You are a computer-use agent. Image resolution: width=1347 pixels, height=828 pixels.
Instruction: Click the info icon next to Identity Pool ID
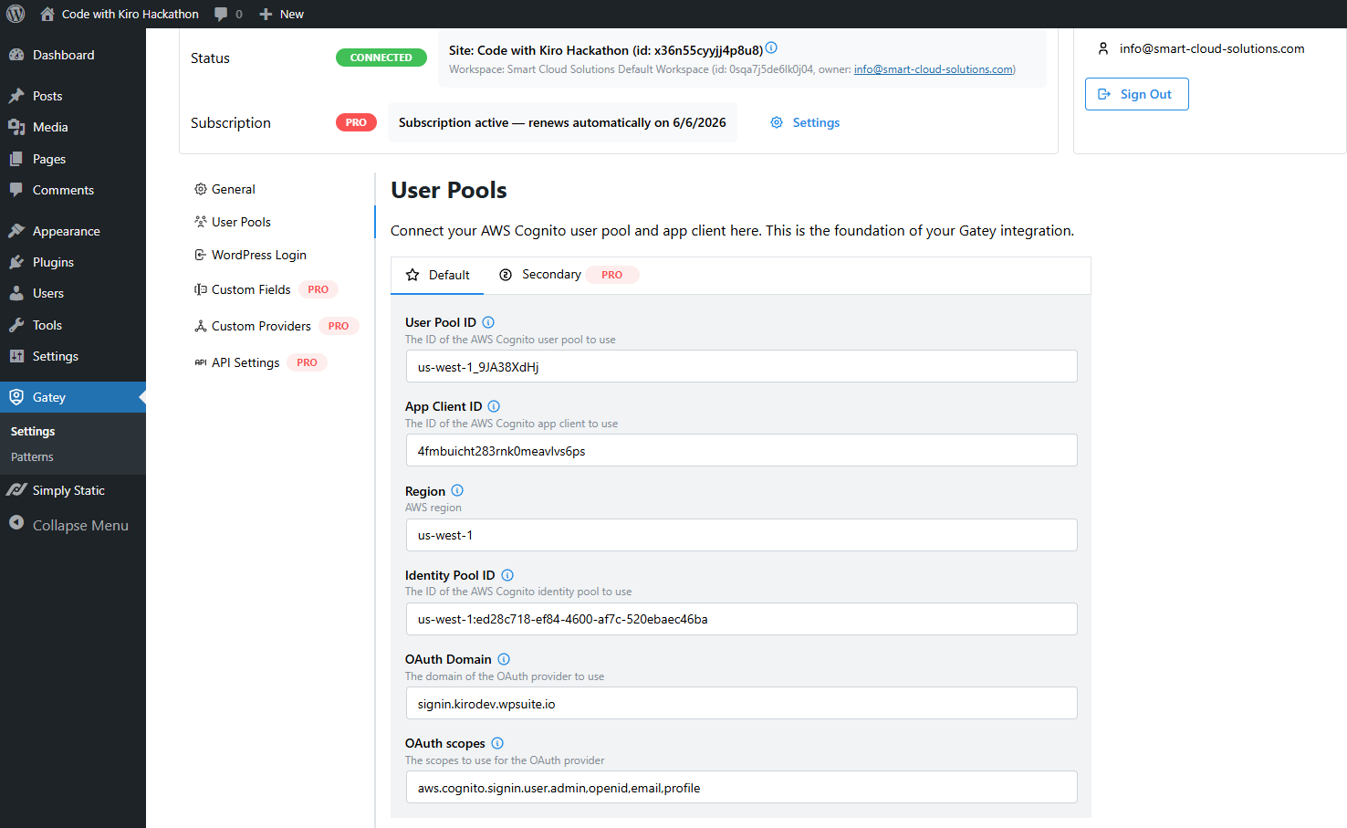pyautogui.click(x=507, y=575)
